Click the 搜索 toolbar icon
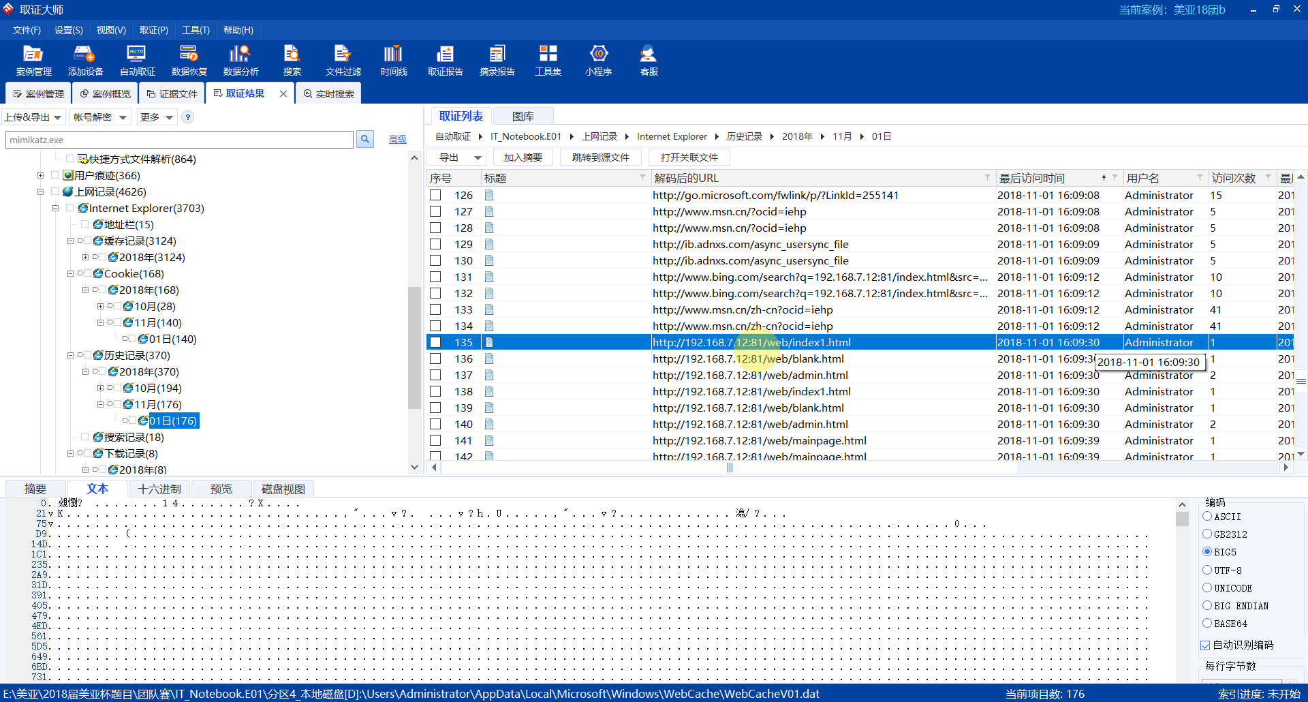This screenshot has height=702, width=1308. [x=292, y=61]
